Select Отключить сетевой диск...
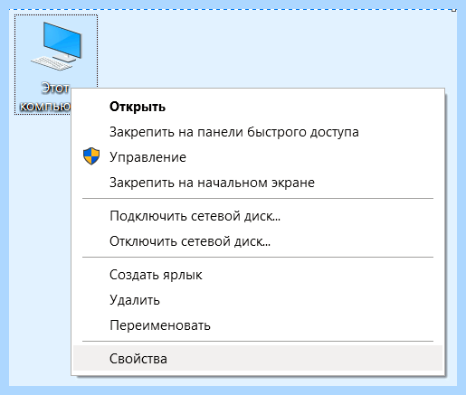 [258, 241]
